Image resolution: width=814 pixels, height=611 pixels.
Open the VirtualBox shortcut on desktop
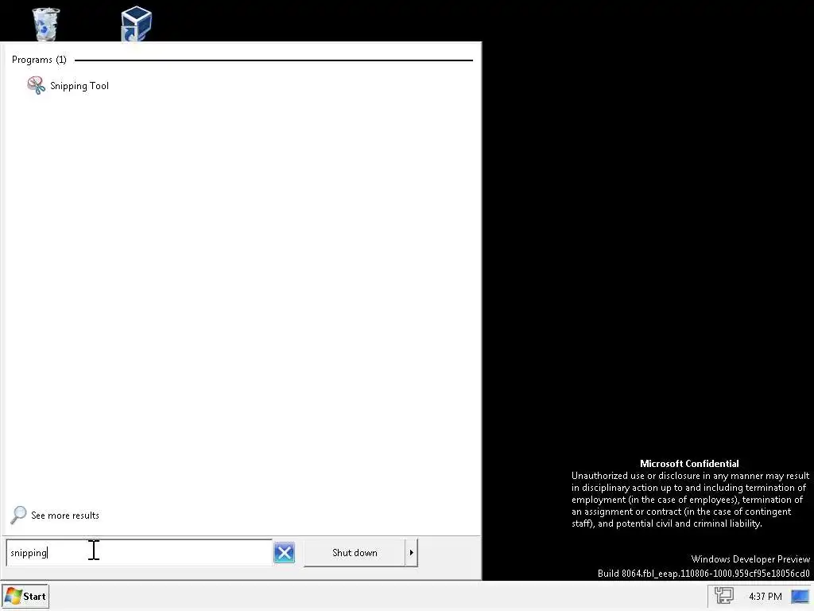coord(136,23)
